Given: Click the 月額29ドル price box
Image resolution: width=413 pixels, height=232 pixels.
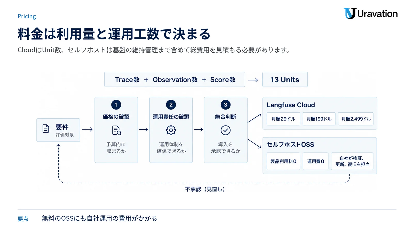Looking at the screenshot, I should (x=283, y=119).
